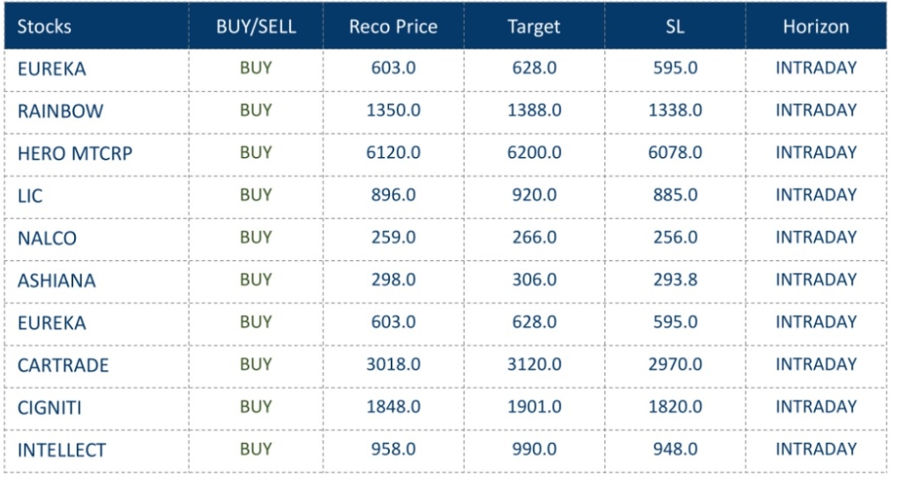The width and height of the screenshot is (897, 486).
Task: Select the HERO MTCRP stock row
Action: coord(75,153)
